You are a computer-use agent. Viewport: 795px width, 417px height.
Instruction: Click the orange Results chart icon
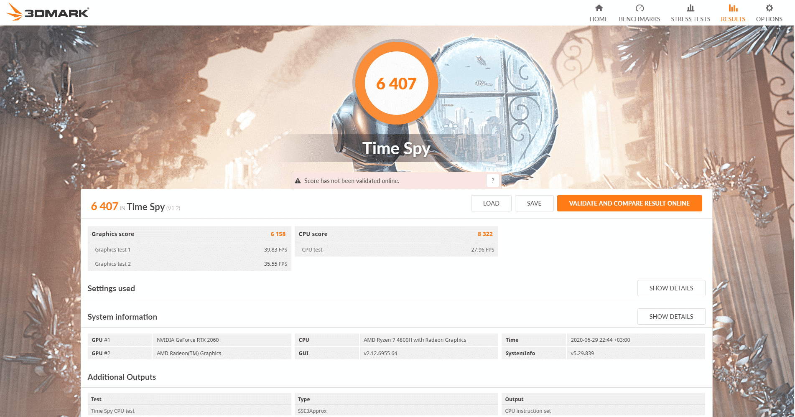(733, 8)
